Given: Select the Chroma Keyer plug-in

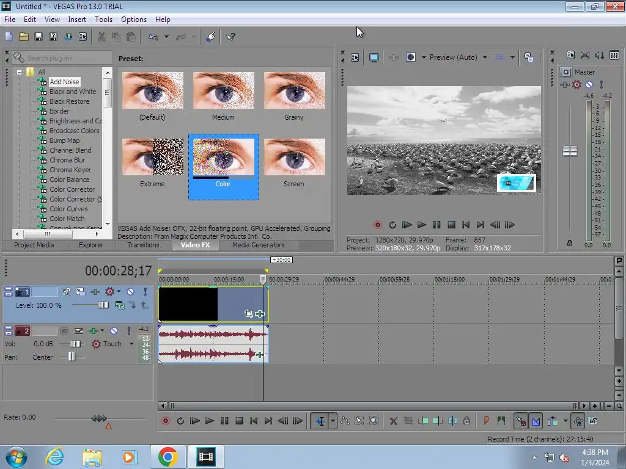Looking at the screenshot, I should 70,170.
